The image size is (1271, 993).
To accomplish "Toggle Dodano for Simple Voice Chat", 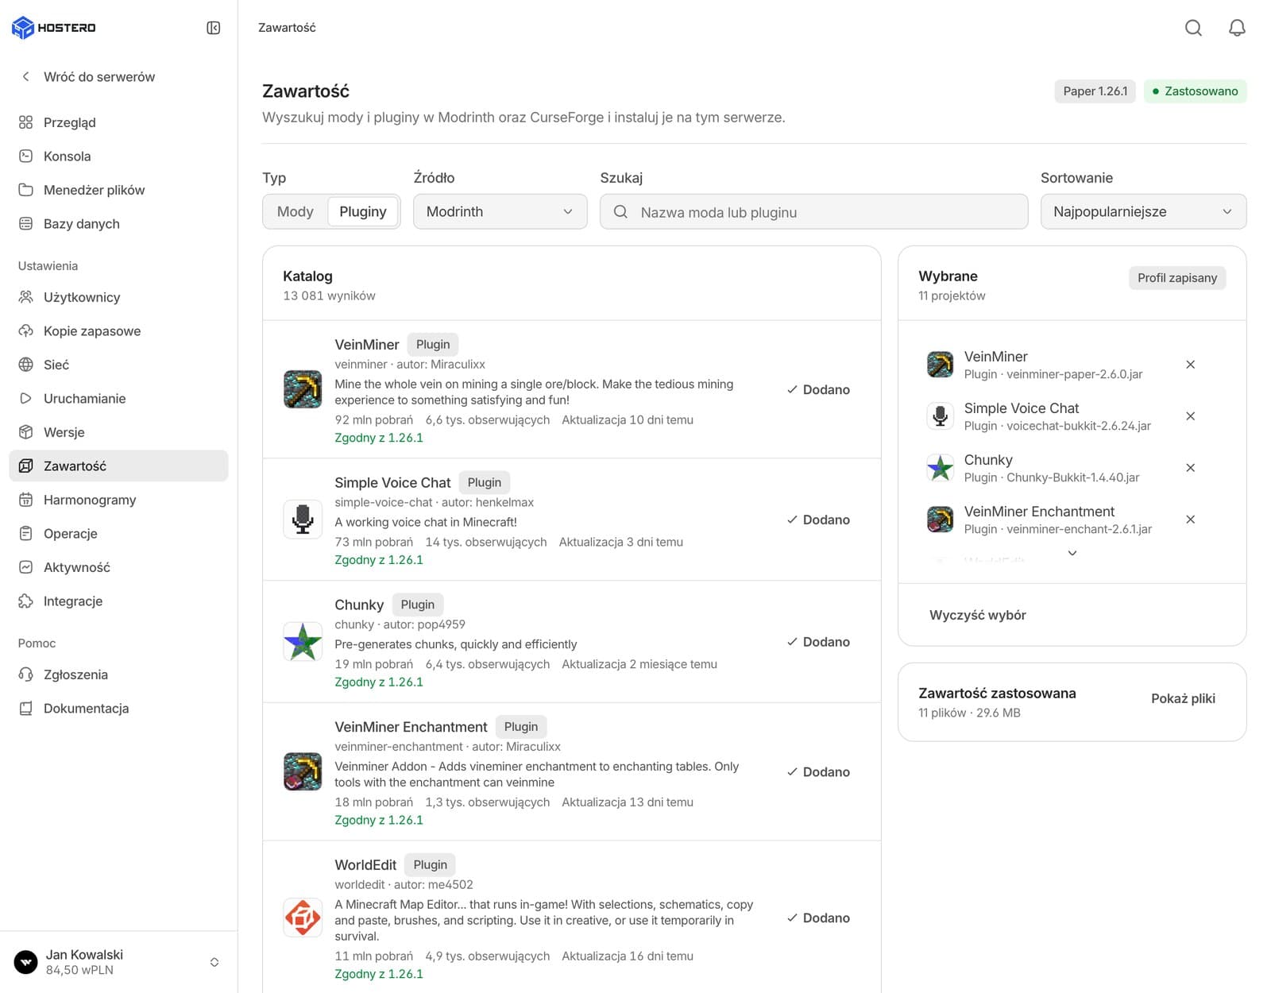I will click(818, 520).
